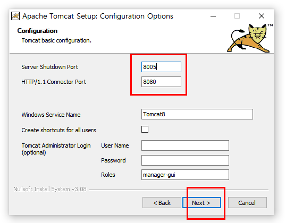Click the Windows Service Name label
The height and width of the screenshot is (223, 286).
[51, 115]
